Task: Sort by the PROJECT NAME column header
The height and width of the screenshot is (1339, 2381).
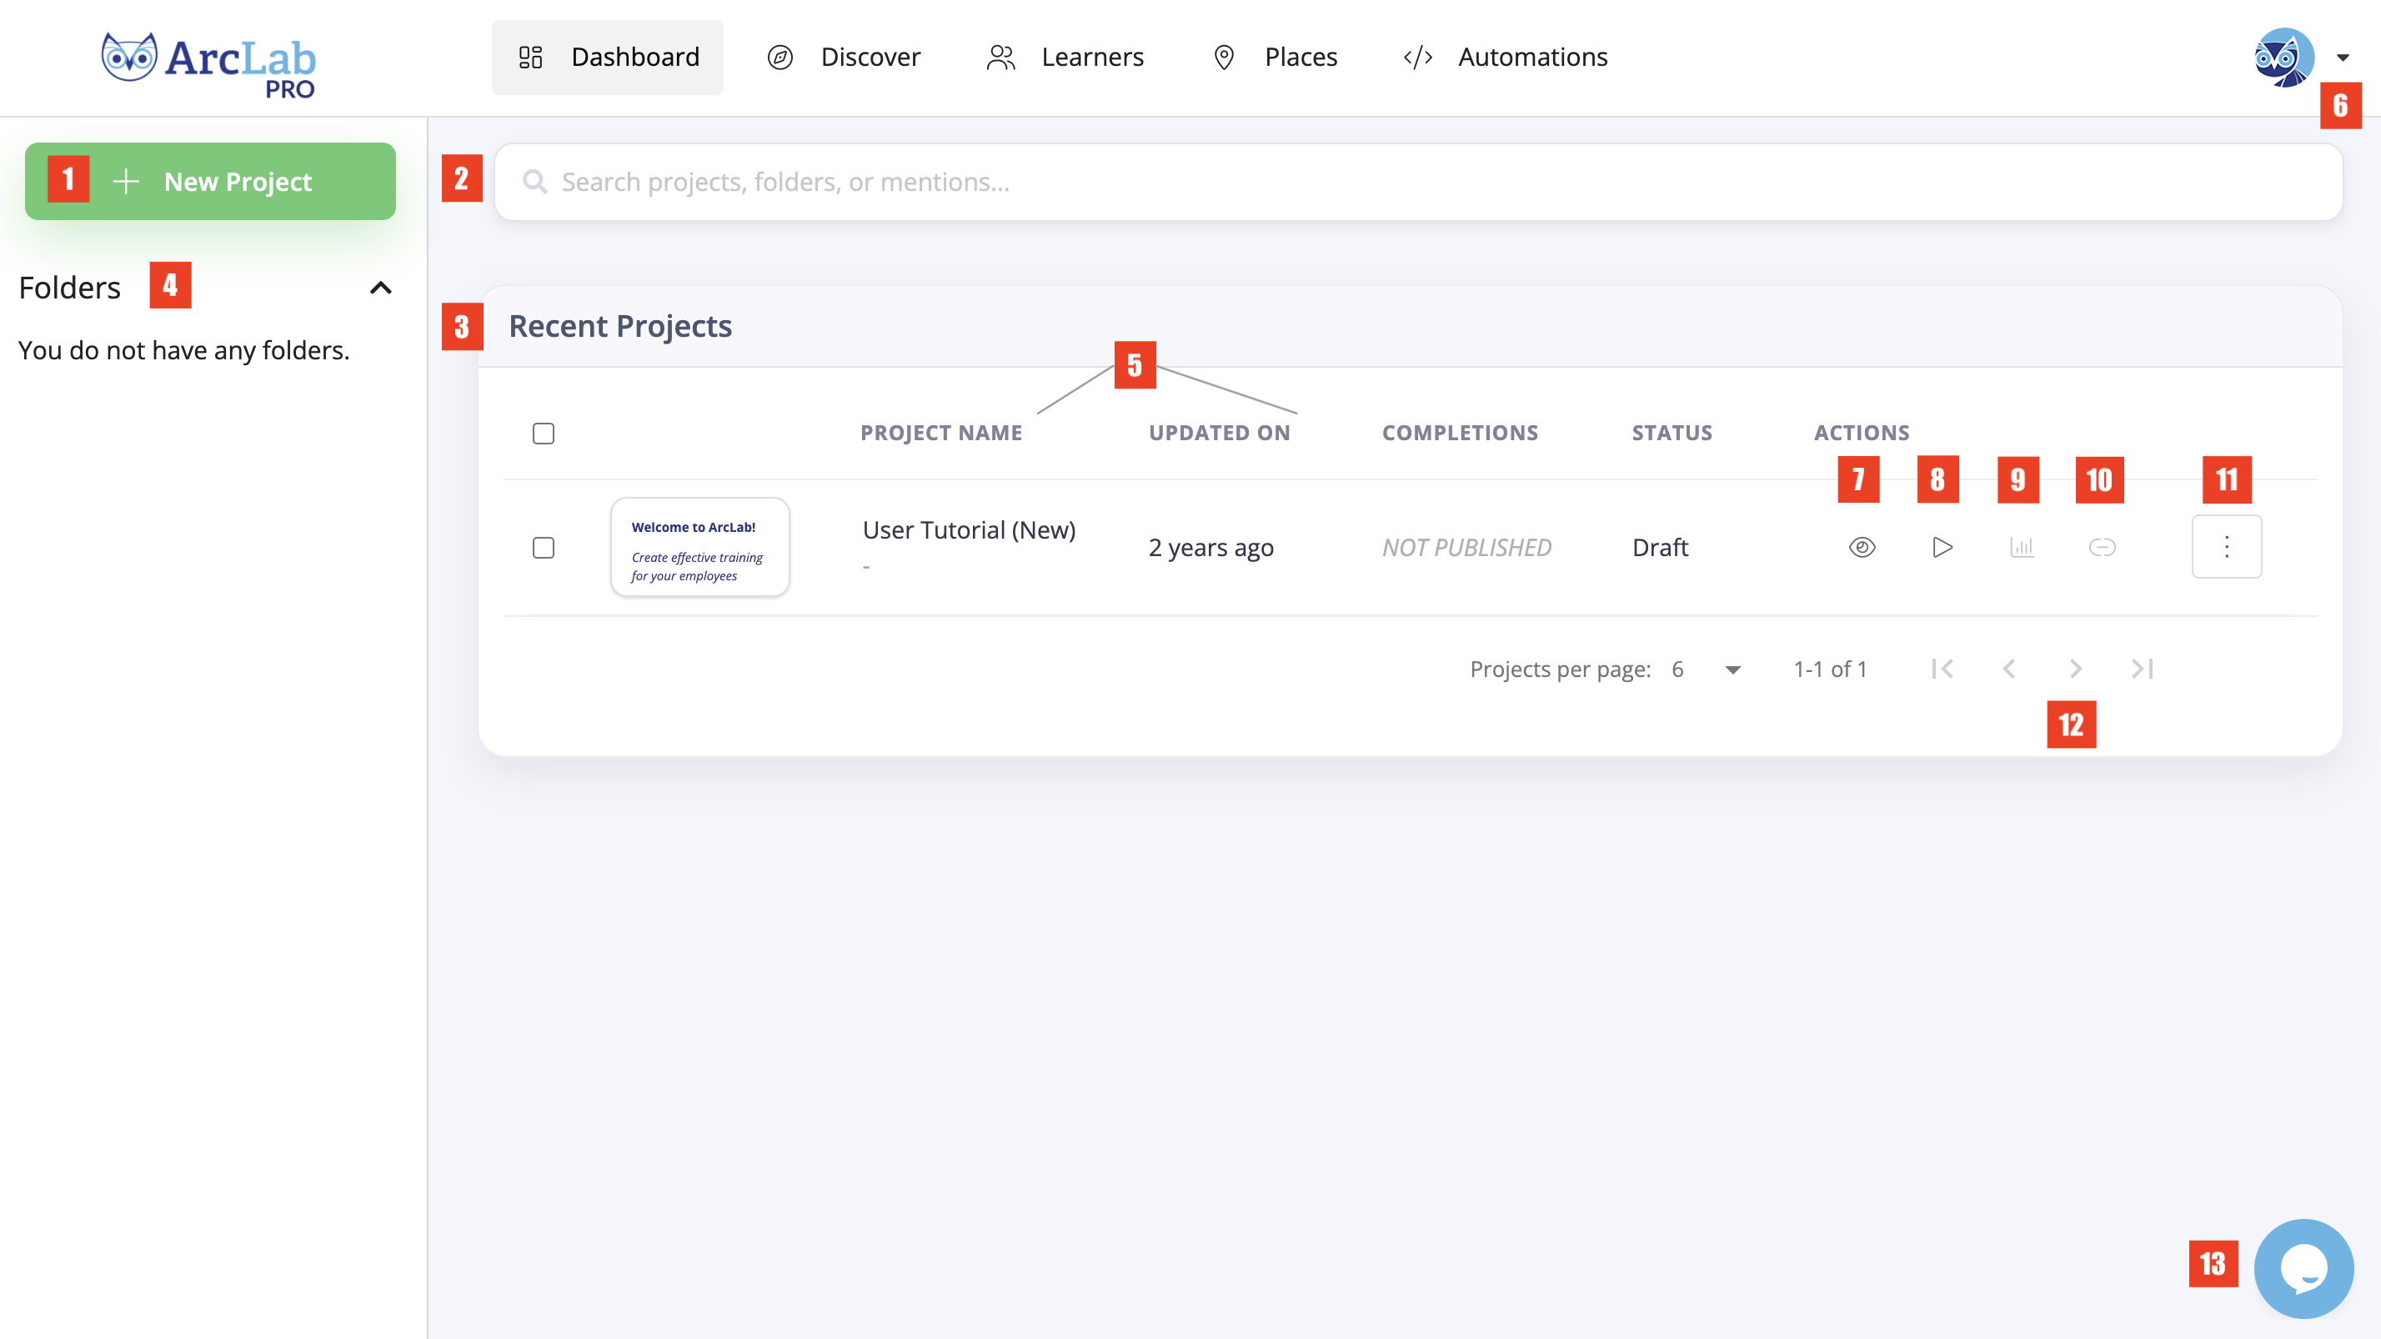Action: [941, 433]
